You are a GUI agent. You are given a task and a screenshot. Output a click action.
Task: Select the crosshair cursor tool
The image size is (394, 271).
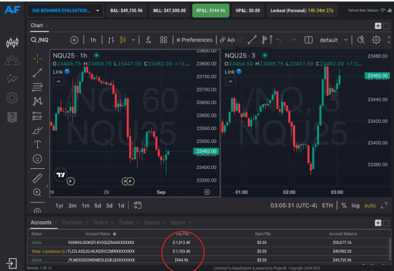point(37,59)
